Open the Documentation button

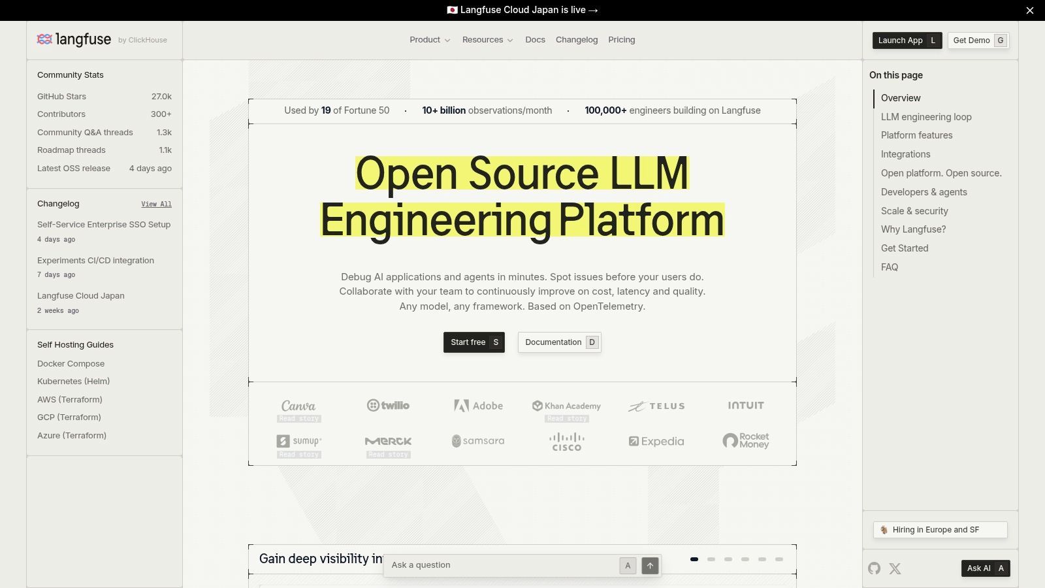point(560,342)
